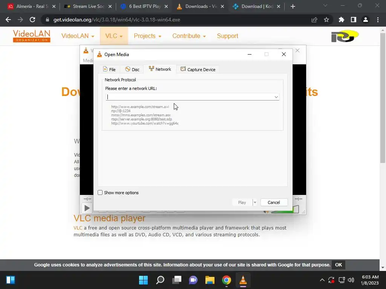Open the VLC dropdown menu on website
Viewport: 386px width, 289px height.
tap(114, 36)
